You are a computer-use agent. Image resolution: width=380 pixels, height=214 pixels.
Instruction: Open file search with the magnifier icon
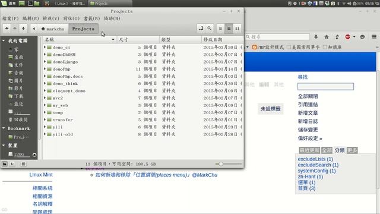pos(210,29)
